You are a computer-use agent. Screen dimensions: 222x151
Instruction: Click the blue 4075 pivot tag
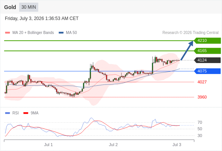point(207,71)
